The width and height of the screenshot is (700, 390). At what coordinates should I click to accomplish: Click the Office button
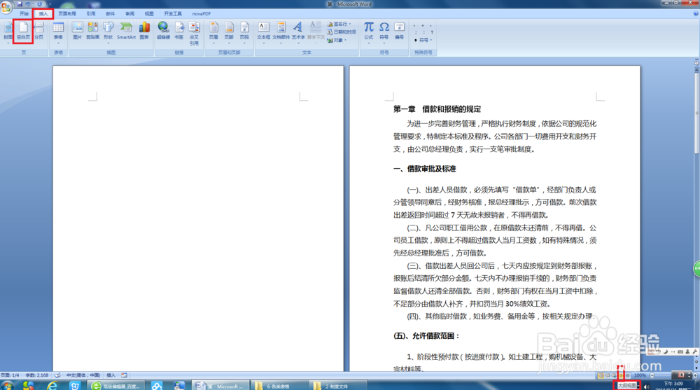click(6, 6)
